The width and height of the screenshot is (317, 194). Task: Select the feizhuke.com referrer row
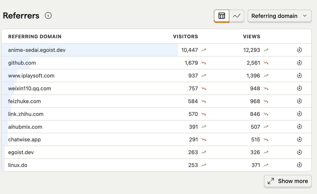point(156,101)
